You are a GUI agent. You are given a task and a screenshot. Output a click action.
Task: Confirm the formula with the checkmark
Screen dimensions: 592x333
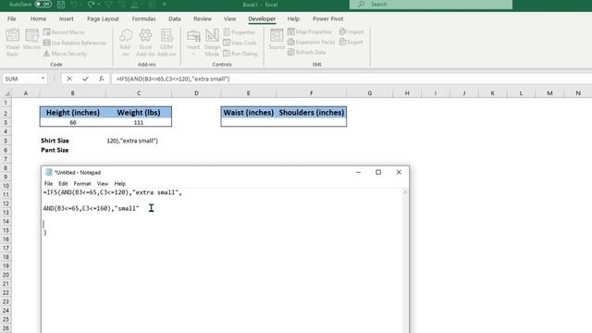pyautogui.click(x=86, y=79)
